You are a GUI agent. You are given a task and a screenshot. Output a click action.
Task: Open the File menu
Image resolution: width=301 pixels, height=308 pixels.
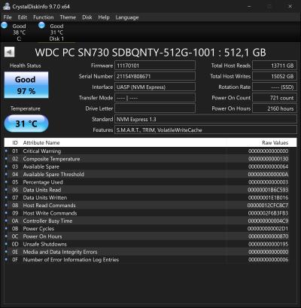coord(8,17)
